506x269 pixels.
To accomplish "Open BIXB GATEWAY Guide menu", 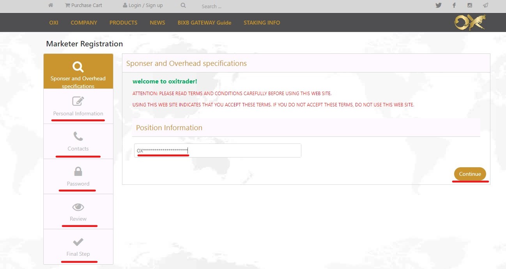I will [x=204, y=23].
